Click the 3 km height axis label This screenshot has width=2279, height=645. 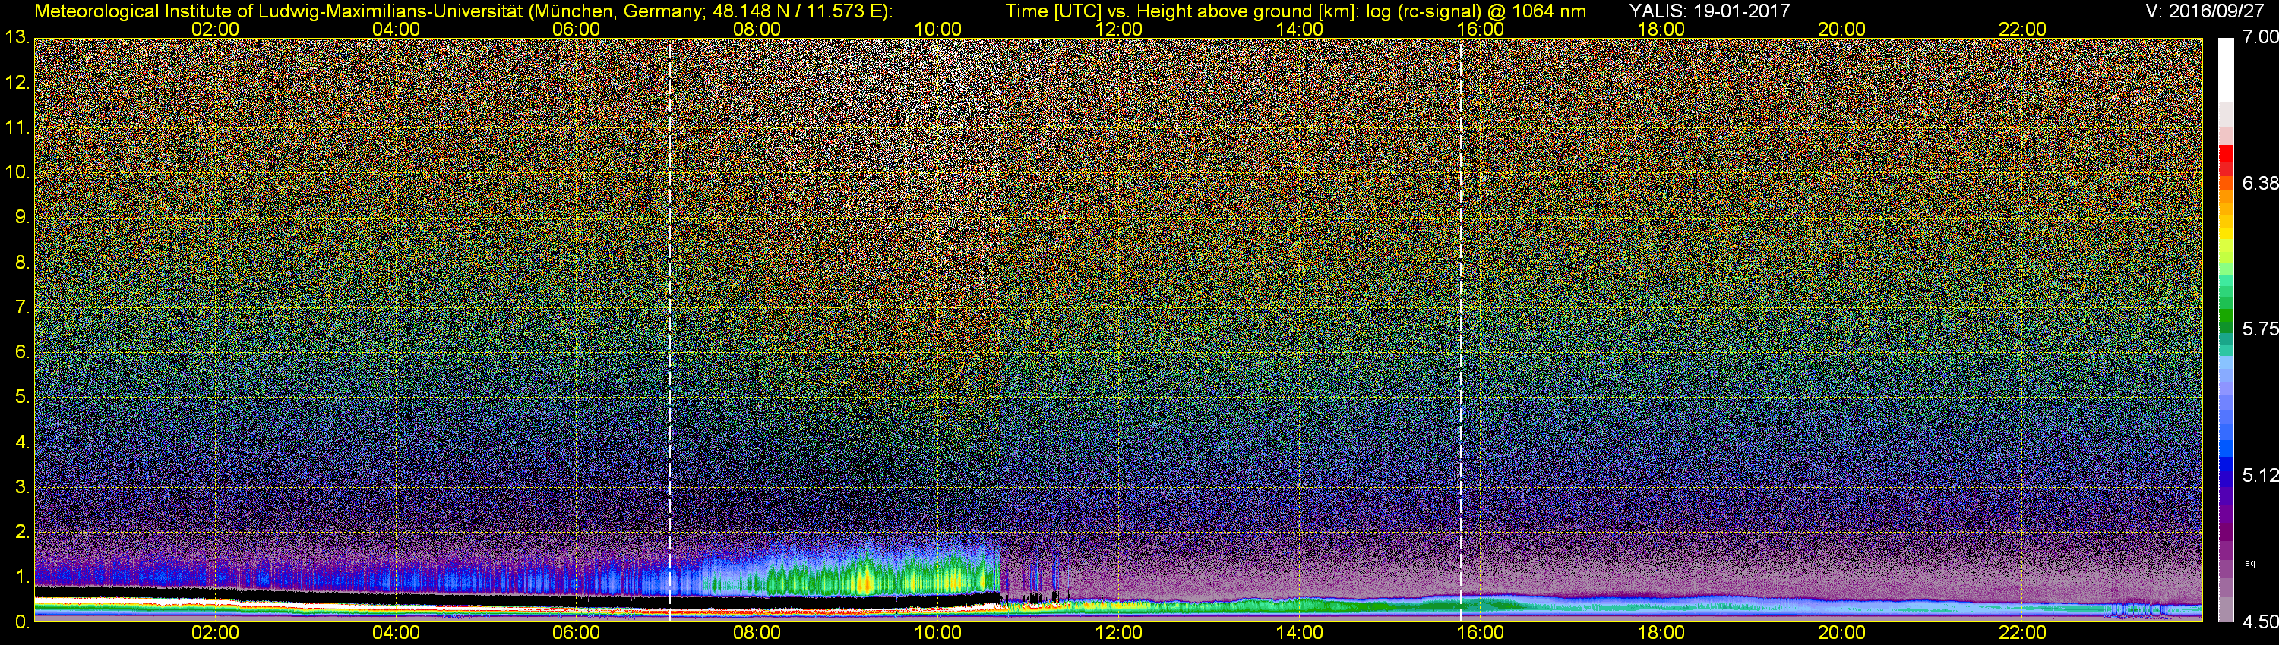(x=21, y=487)
